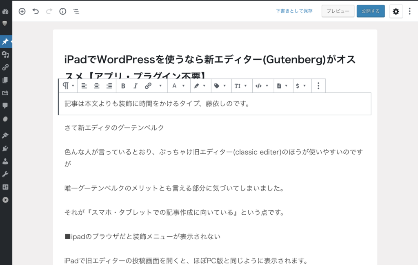
Task: Open the letter A text style dropdown
Action: click(178, 86)
